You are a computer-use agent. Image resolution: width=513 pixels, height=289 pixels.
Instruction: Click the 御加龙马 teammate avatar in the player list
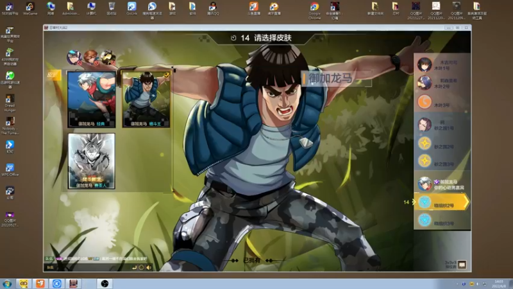[425, 184]
